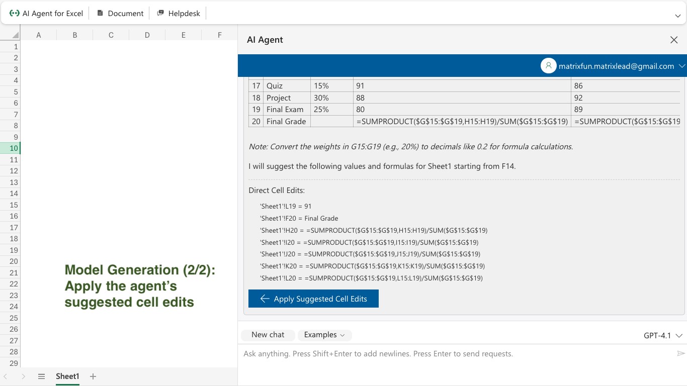Open the Helpdesk tab
Screen dimensions: 687x386
coord(178,14)
